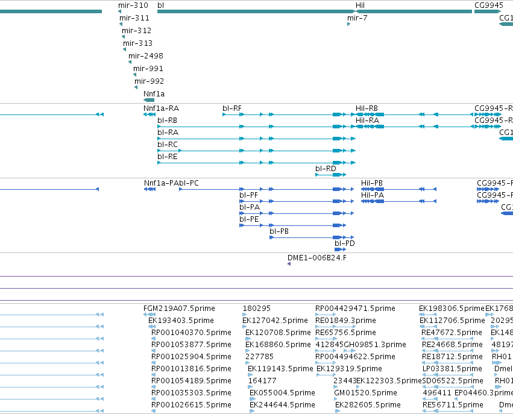Click the Hil-PB protein label
Viewport: 513px width, 414px height.
[372, 183]
